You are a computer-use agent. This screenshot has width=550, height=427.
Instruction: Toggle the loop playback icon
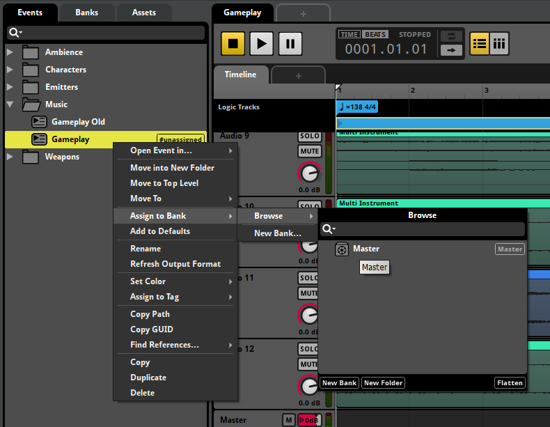[x=451, y=36]
